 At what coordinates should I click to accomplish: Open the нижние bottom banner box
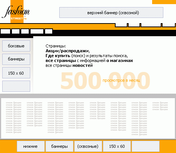[31, 146]
